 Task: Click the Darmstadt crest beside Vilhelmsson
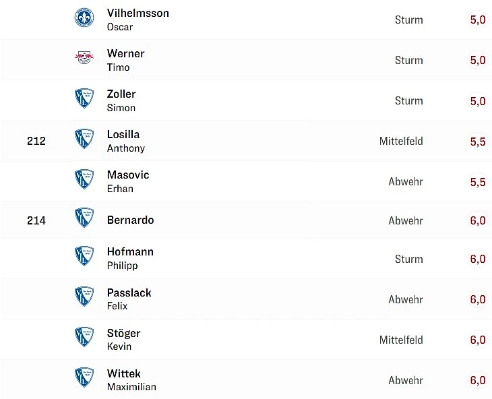point(84,18)
